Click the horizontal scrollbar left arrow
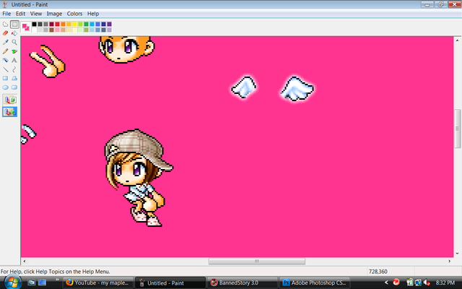 (24, 262)
